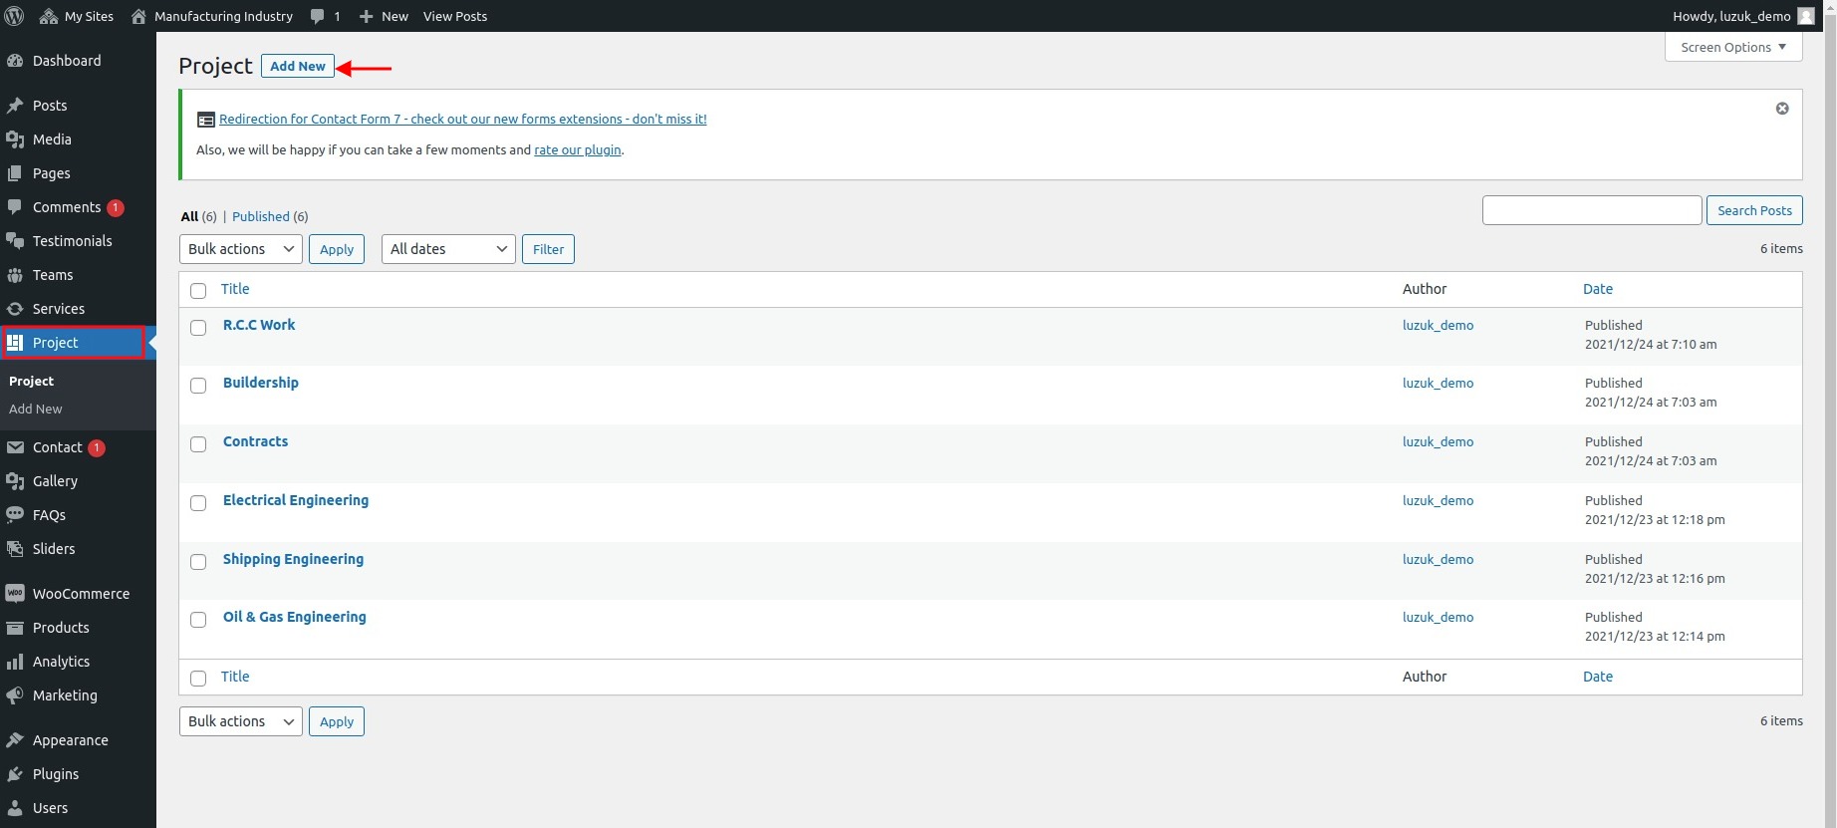
Task: Click the Sliders icon in sidebar
Action: (x=15, y=549)
